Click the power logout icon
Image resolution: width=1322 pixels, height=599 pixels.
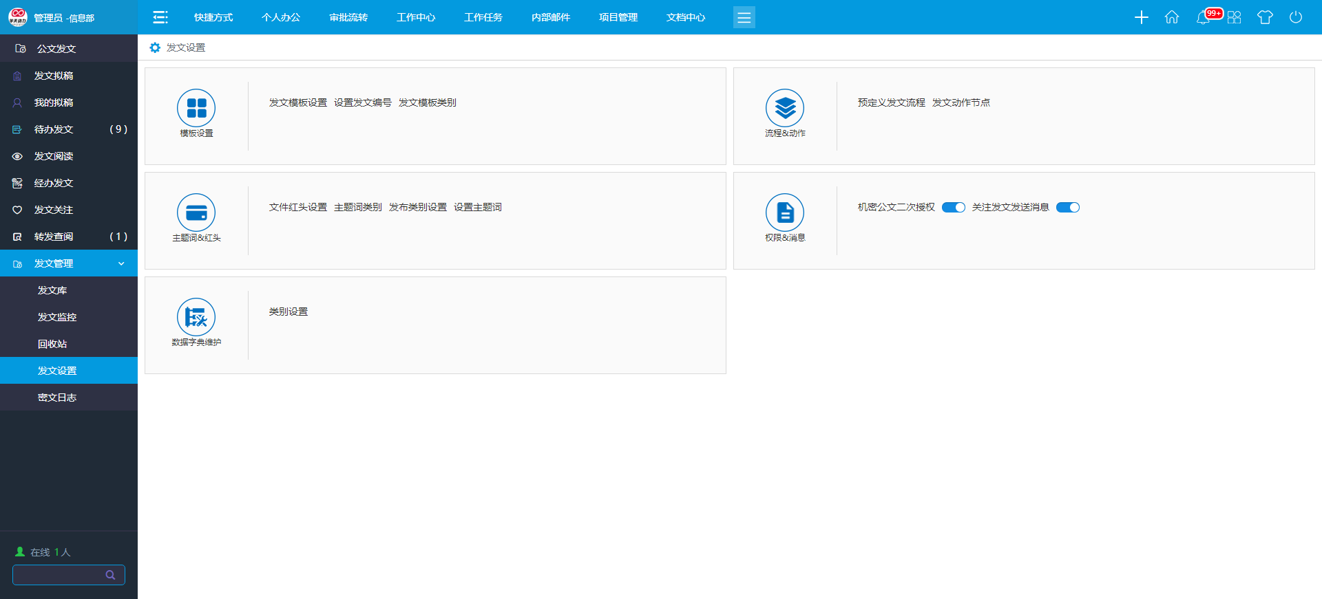click(x=1296, y=17)
